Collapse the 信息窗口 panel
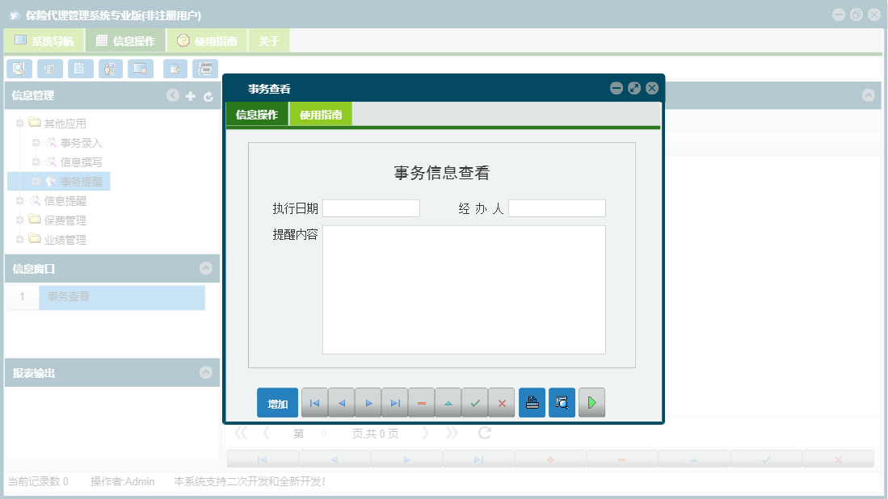The image size is (888, 499). click(x=205, y=268)
